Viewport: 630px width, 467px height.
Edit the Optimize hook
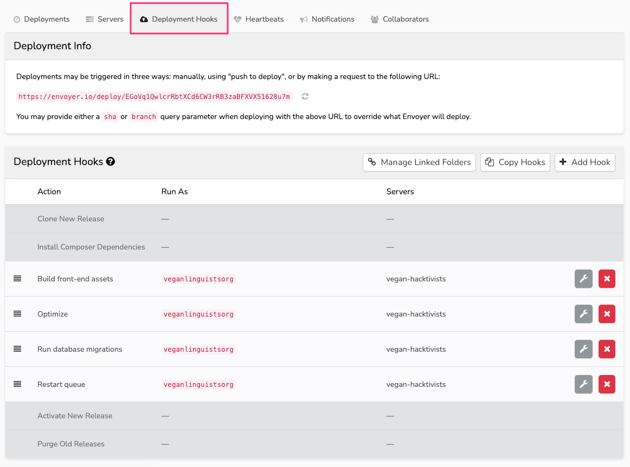click(583, 314)
